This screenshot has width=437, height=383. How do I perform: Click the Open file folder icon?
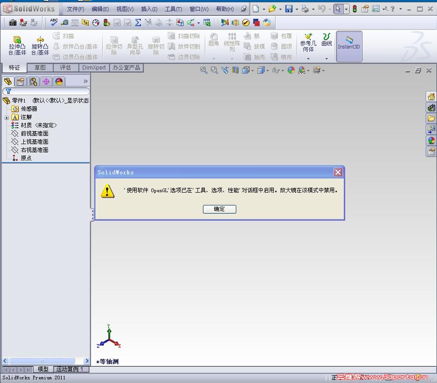(272, 9)
